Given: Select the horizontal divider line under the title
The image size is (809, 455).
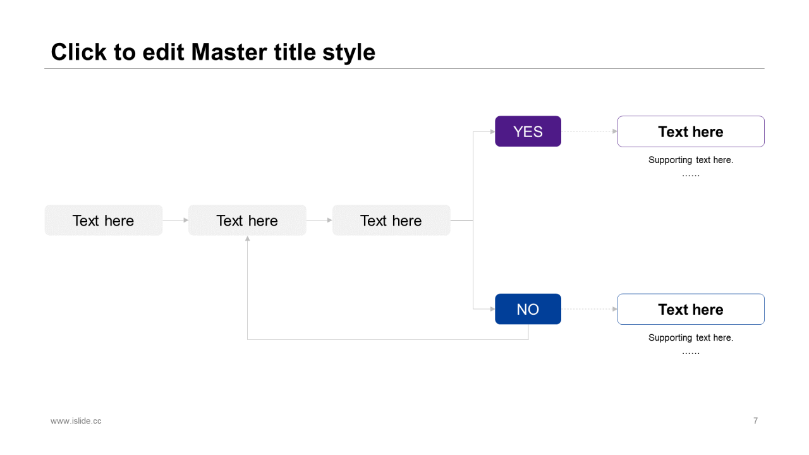Looking at the screenshot, I should pyautogui.click(x=404, y=68).
